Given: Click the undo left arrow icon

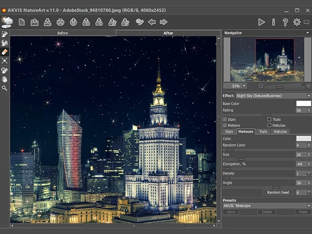Looking at the screenshot, I should click(x=152, y=22).
